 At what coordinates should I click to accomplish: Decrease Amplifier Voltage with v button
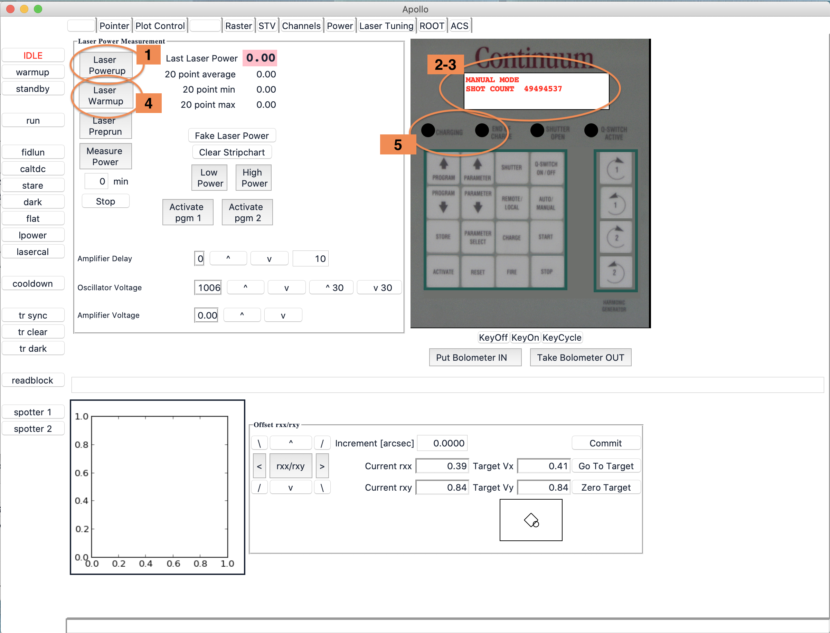click(x=283, y=315)
